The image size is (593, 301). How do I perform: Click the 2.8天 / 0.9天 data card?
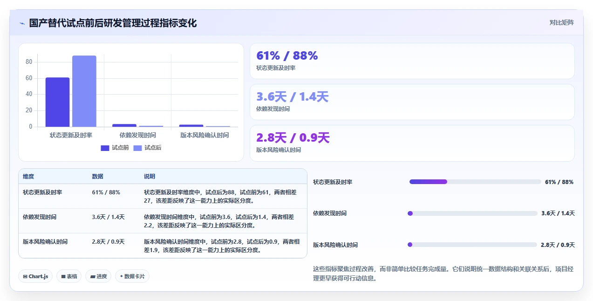pyautogui.click(x=412, y=143)
